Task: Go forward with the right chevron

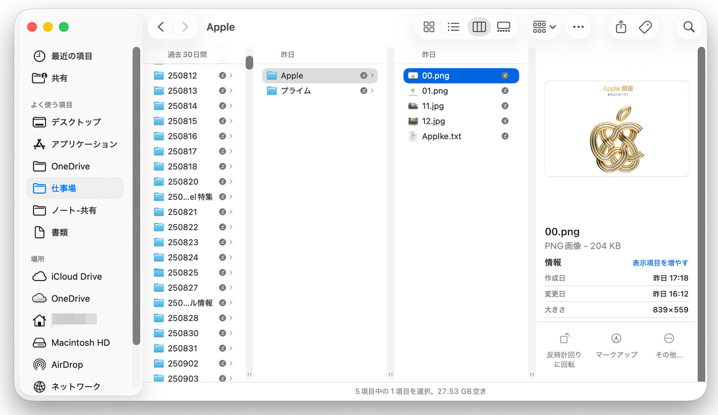Action: pos(185,27)
